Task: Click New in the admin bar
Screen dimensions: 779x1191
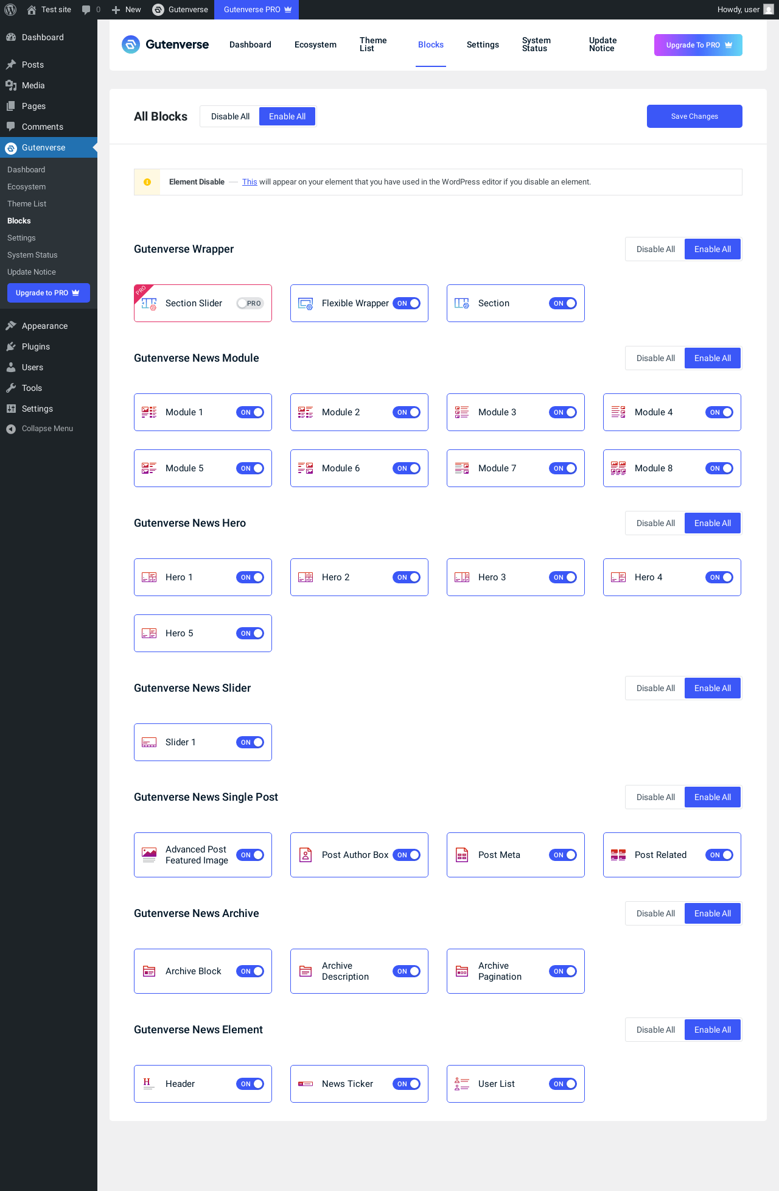Action: pyautogui.click(x=126, y=10)
